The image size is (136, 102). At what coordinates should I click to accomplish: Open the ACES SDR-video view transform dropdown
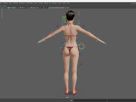click(x=60, y=8)
